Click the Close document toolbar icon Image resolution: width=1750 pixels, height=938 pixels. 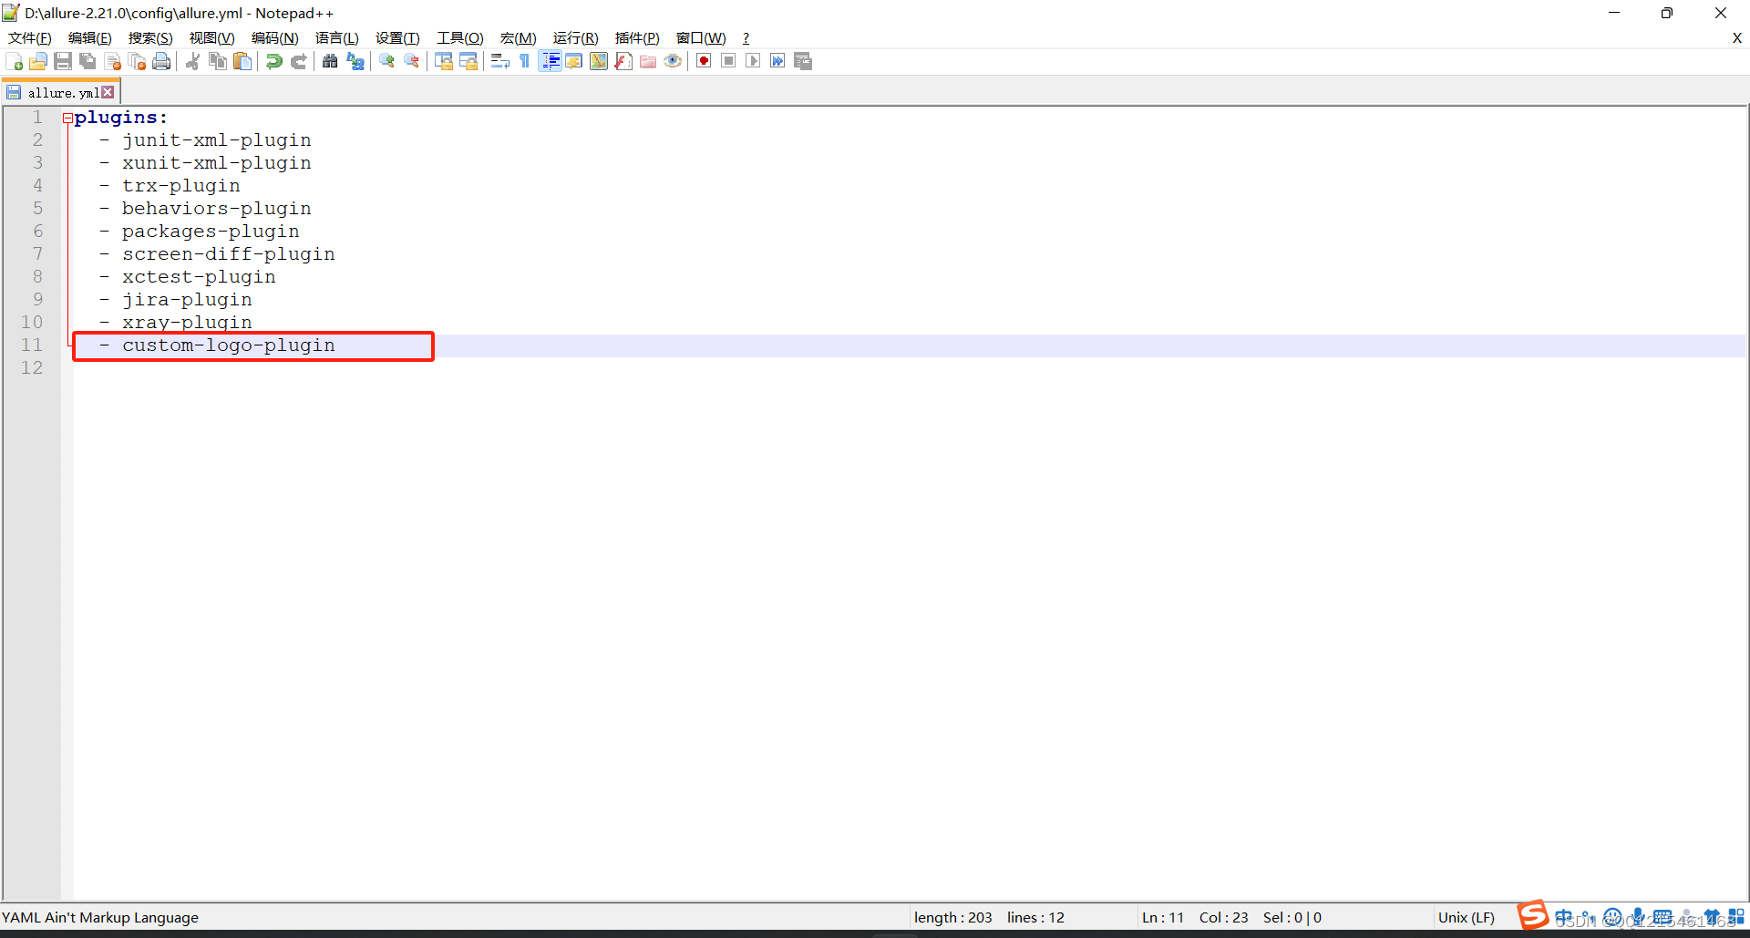(113, 61)
